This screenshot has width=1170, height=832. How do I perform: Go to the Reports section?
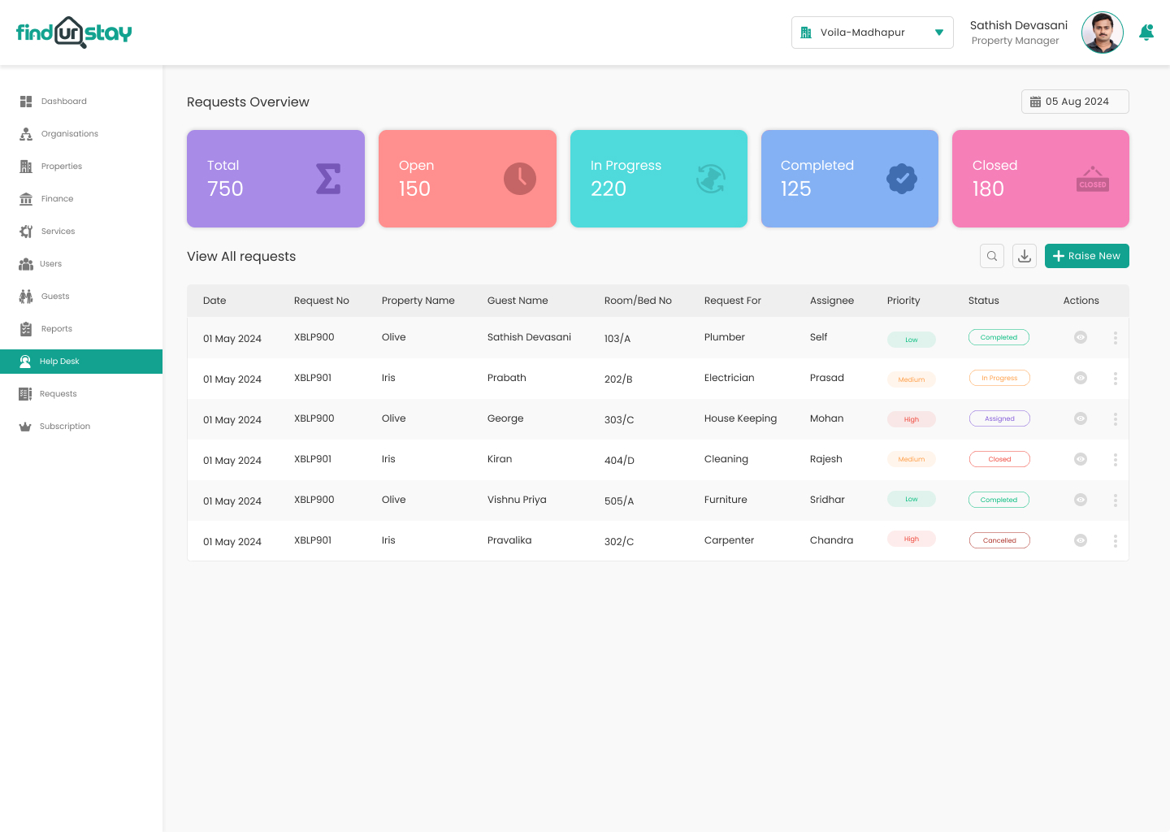click(x=81, y=329)
